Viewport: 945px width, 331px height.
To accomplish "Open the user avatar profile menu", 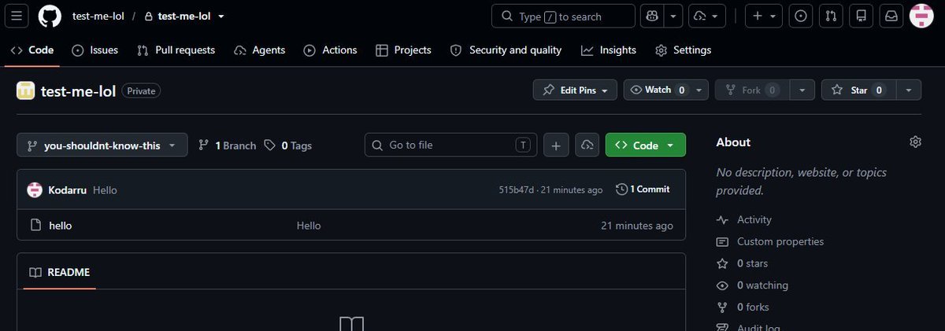I will (921, 16).
